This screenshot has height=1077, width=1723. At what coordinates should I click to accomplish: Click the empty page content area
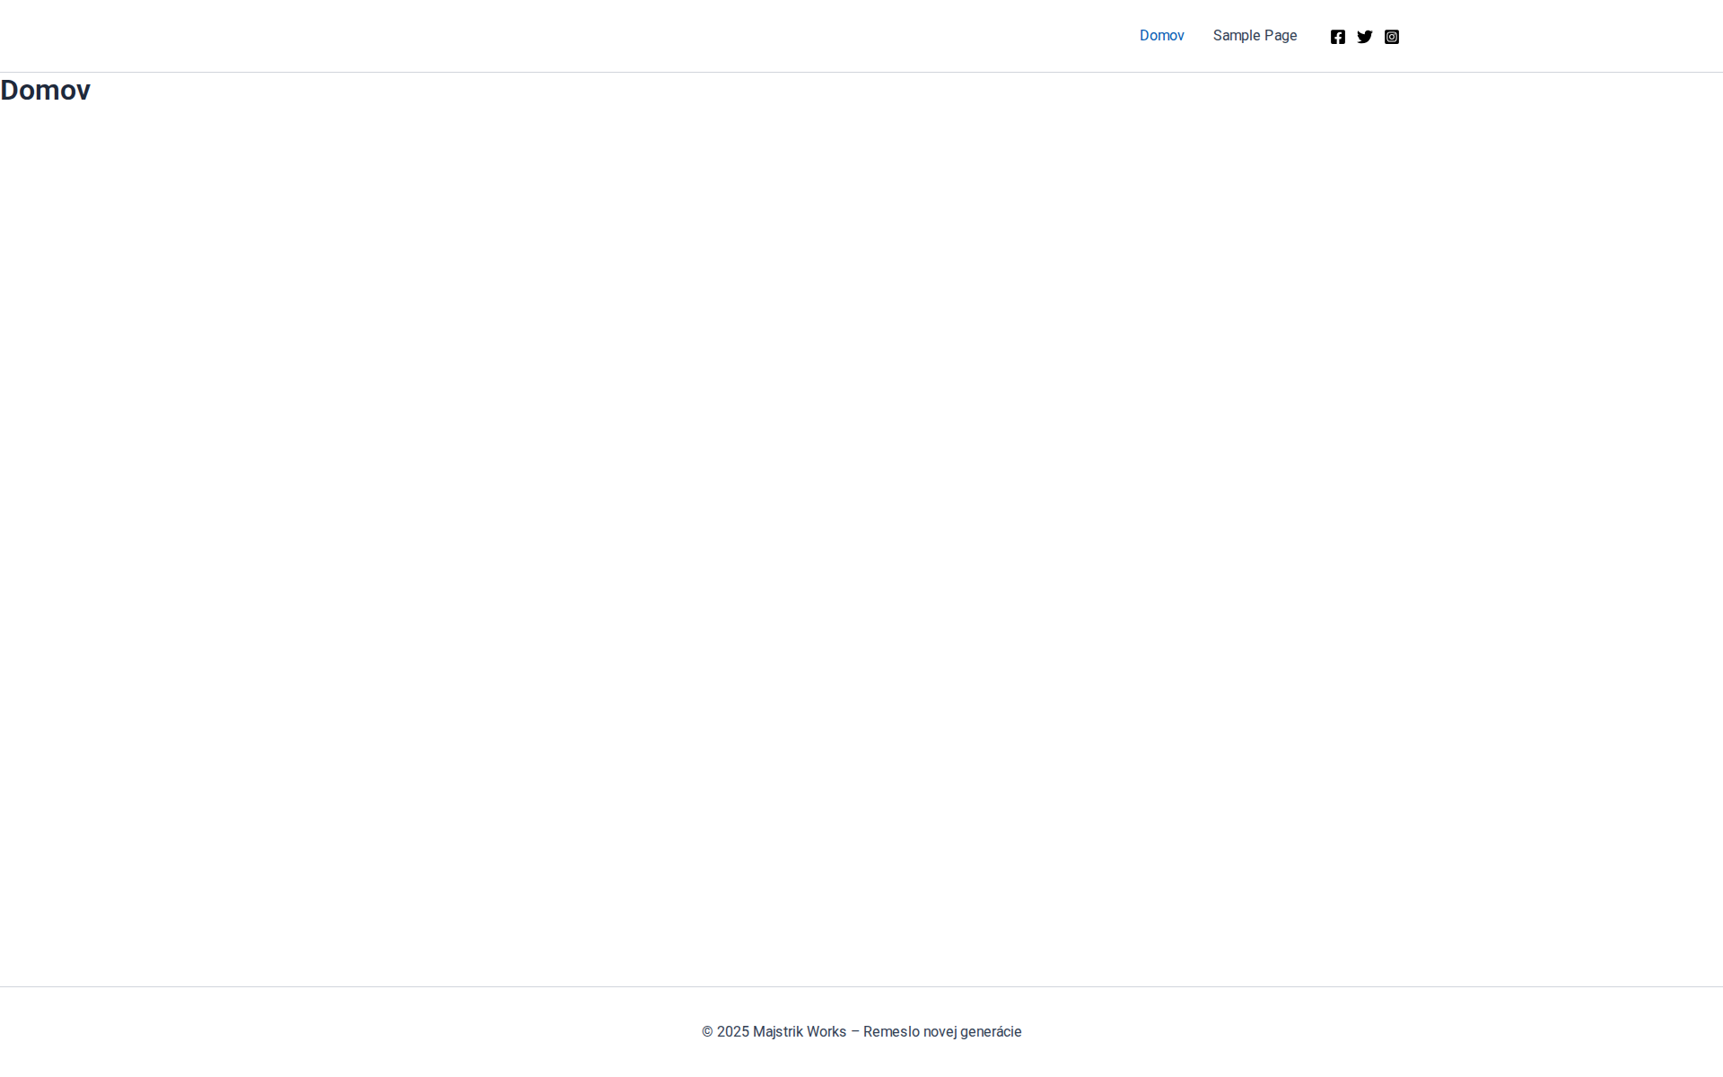(x=861, y=538)
